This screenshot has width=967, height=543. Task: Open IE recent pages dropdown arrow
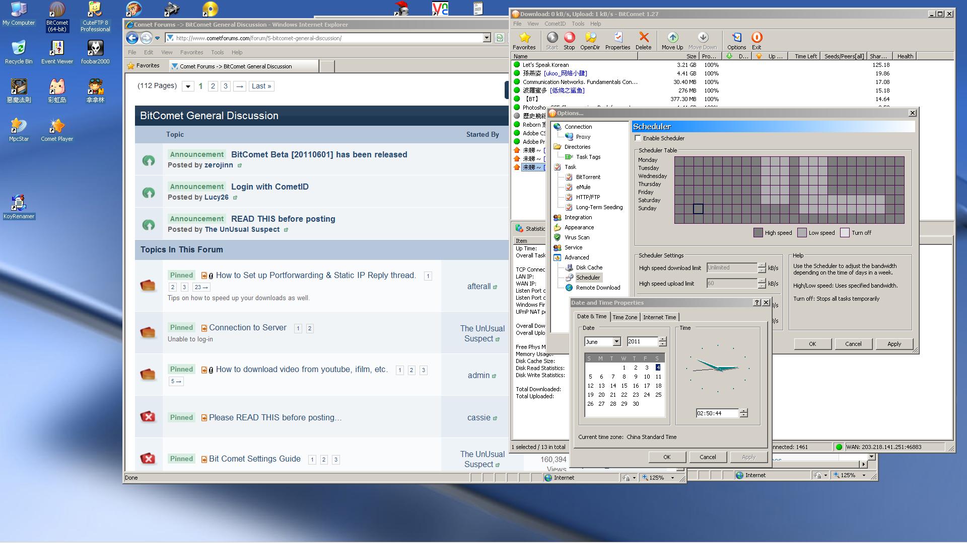pyautogui.click(x=157, y=38)
